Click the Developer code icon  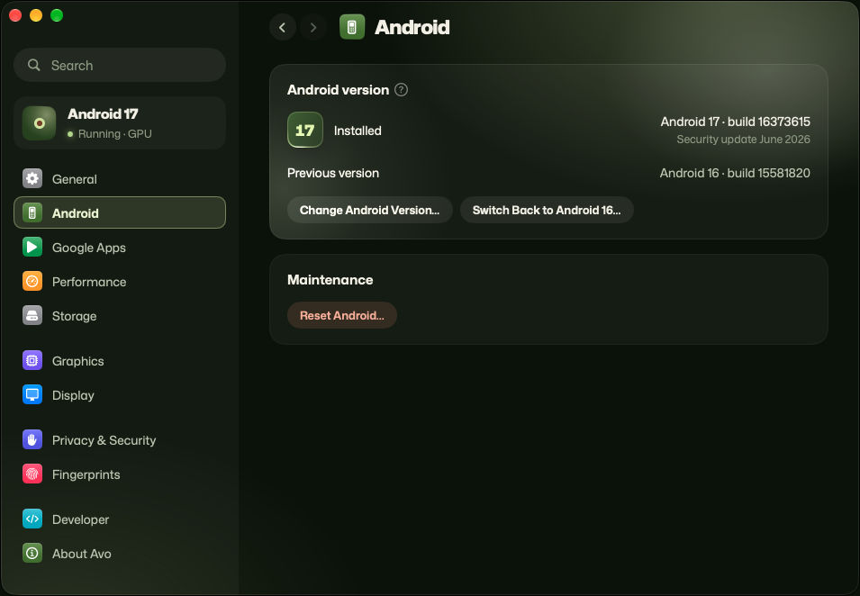(32, 519)
